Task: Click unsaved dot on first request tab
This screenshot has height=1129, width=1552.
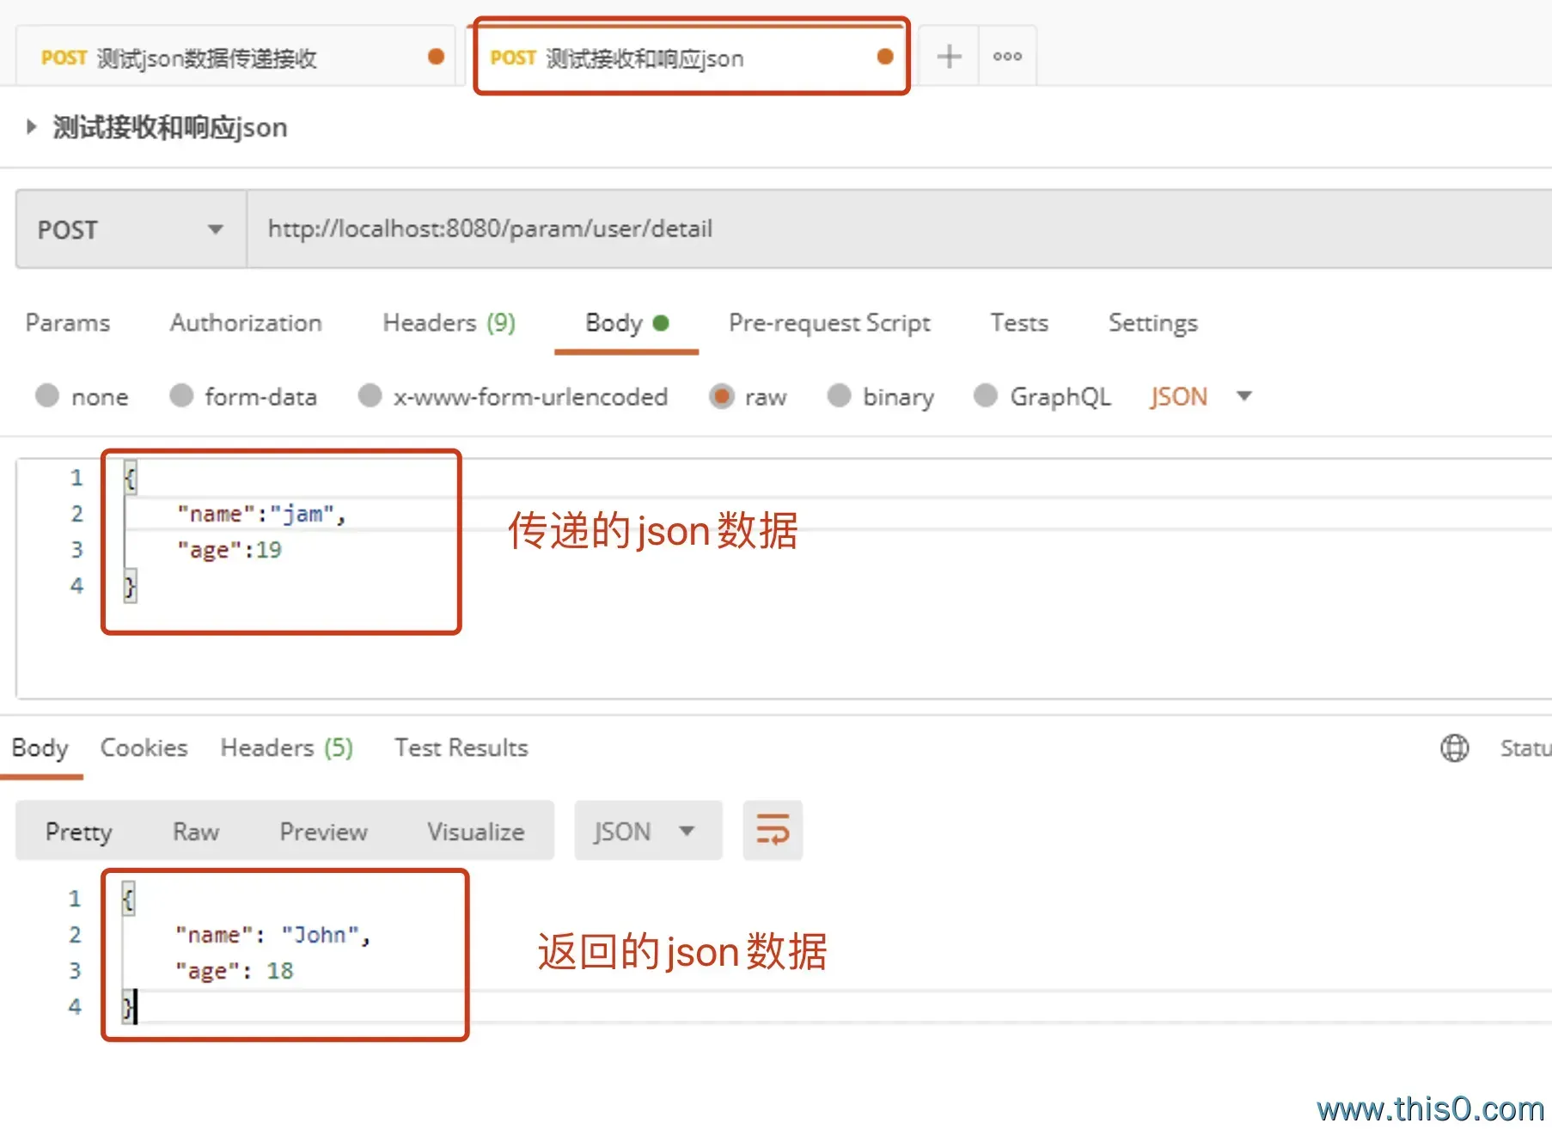Action: tap(436, 57)
